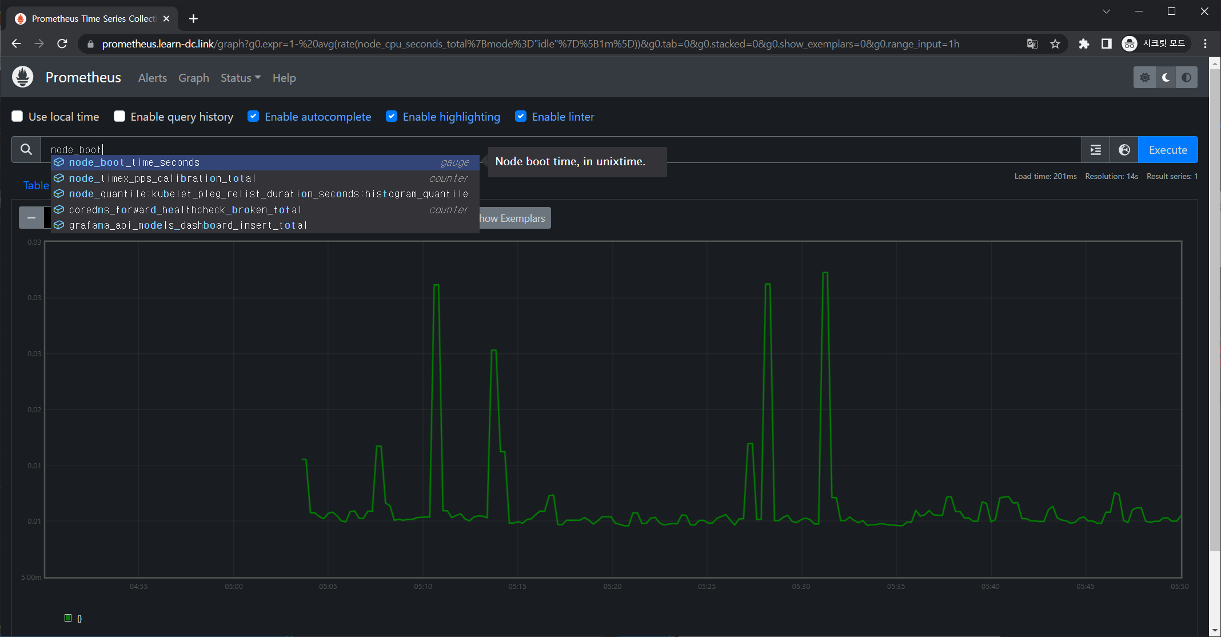The width and height of the screenshot is (1221, 637).
Task: Click the Execute button
Action: [x=1167, y=149]
